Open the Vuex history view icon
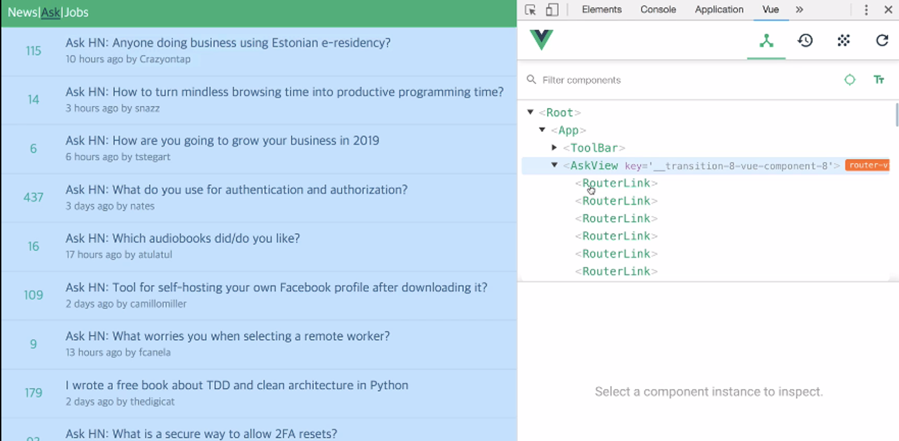The height and width of the screenshot is (441, 899). (805, 41)
